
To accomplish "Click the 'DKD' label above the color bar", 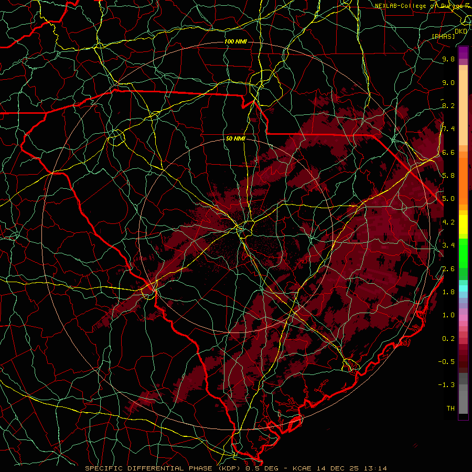I will click(461, 31).
